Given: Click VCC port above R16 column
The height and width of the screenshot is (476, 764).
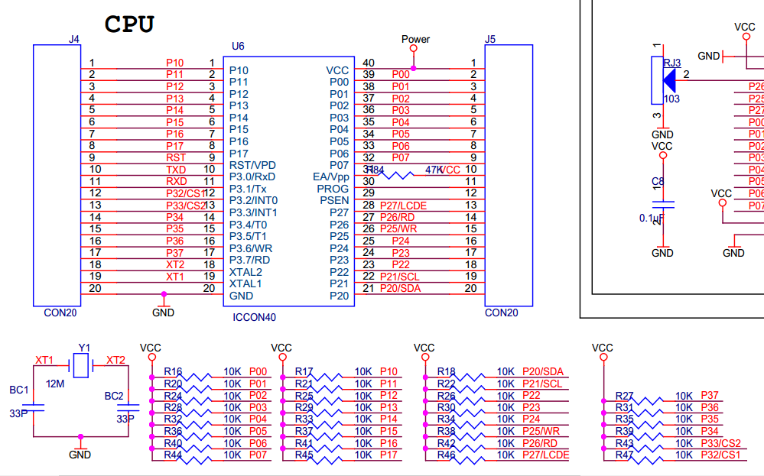Looking at the screenshot, I should pyautogui.click(x=151, y=352).
